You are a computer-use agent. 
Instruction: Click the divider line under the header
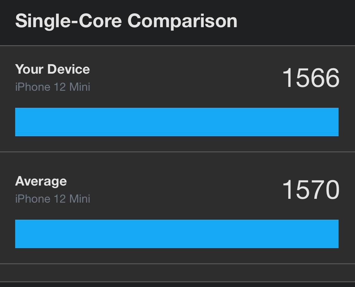(177, 46)
